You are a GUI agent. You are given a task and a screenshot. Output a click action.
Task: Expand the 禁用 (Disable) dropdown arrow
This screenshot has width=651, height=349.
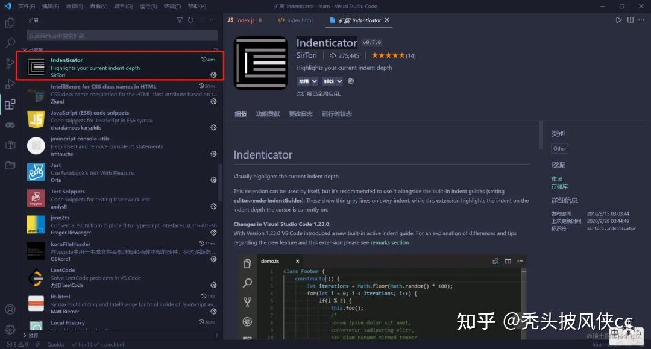(x=314, y=81)
